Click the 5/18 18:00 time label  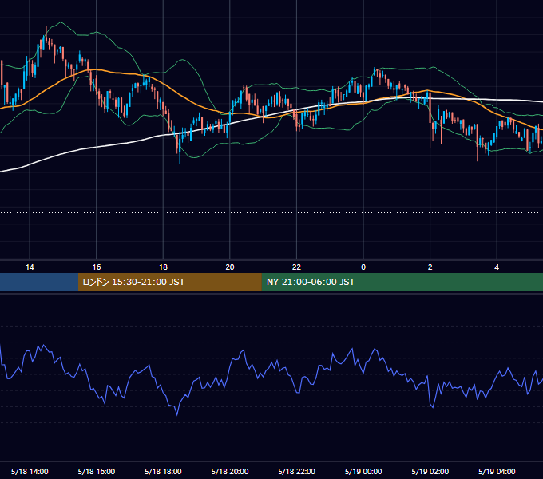click(x=163, y=471)
